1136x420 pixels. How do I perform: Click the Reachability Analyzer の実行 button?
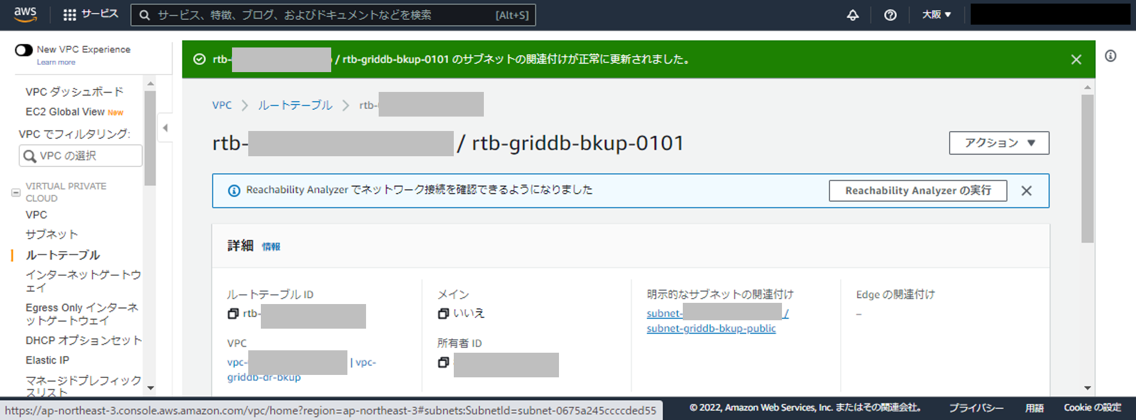(917, 190)
